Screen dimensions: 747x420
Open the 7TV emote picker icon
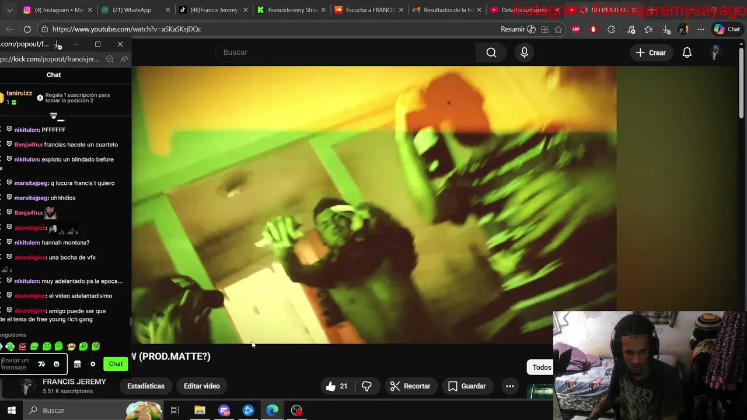point(41,364)
